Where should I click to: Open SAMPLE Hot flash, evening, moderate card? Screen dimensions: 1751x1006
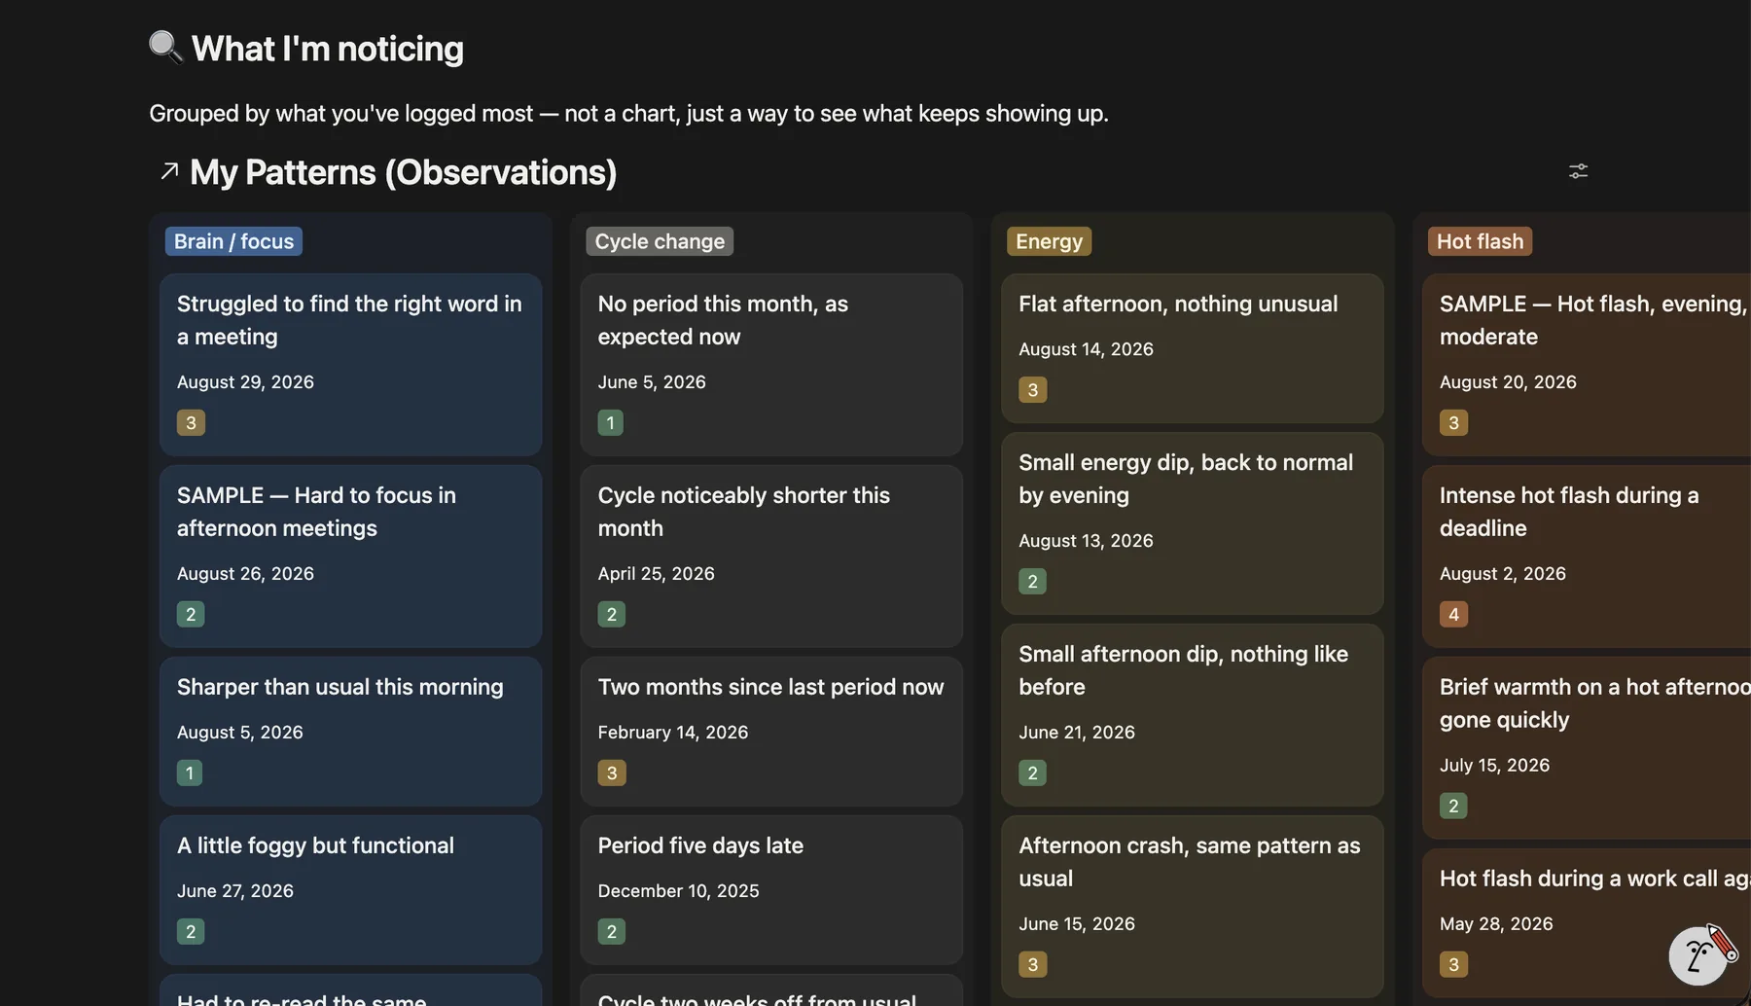point(1587,365)
